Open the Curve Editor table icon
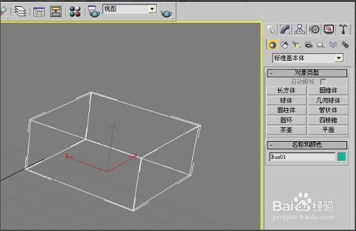Image resolution: width=356 pixels, height=231 pixels. pos(39,12)
